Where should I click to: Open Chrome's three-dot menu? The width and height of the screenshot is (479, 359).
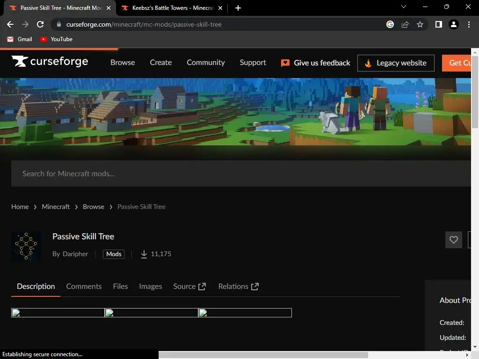pos(469,24)
